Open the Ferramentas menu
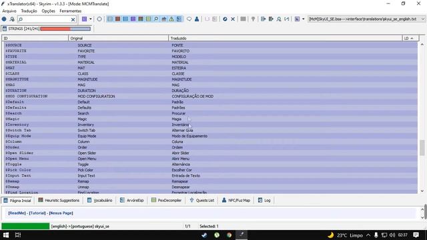The width and height of the screenshot is (427, 240). [70, 11]
